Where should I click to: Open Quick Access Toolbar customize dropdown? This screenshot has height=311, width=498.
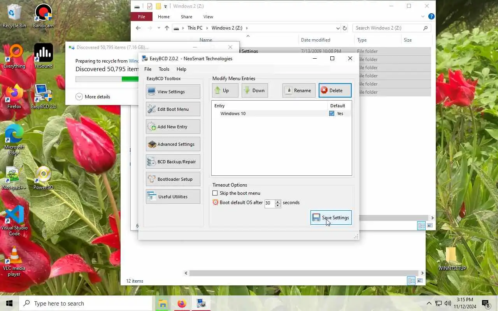(x=165, y=6)
